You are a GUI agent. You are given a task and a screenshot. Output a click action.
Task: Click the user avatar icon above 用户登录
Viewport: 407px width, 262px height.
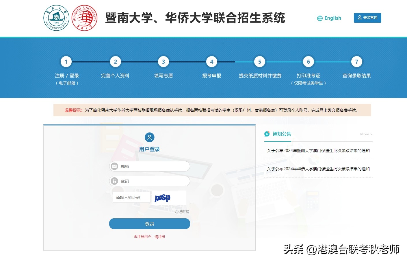(149, 137)
